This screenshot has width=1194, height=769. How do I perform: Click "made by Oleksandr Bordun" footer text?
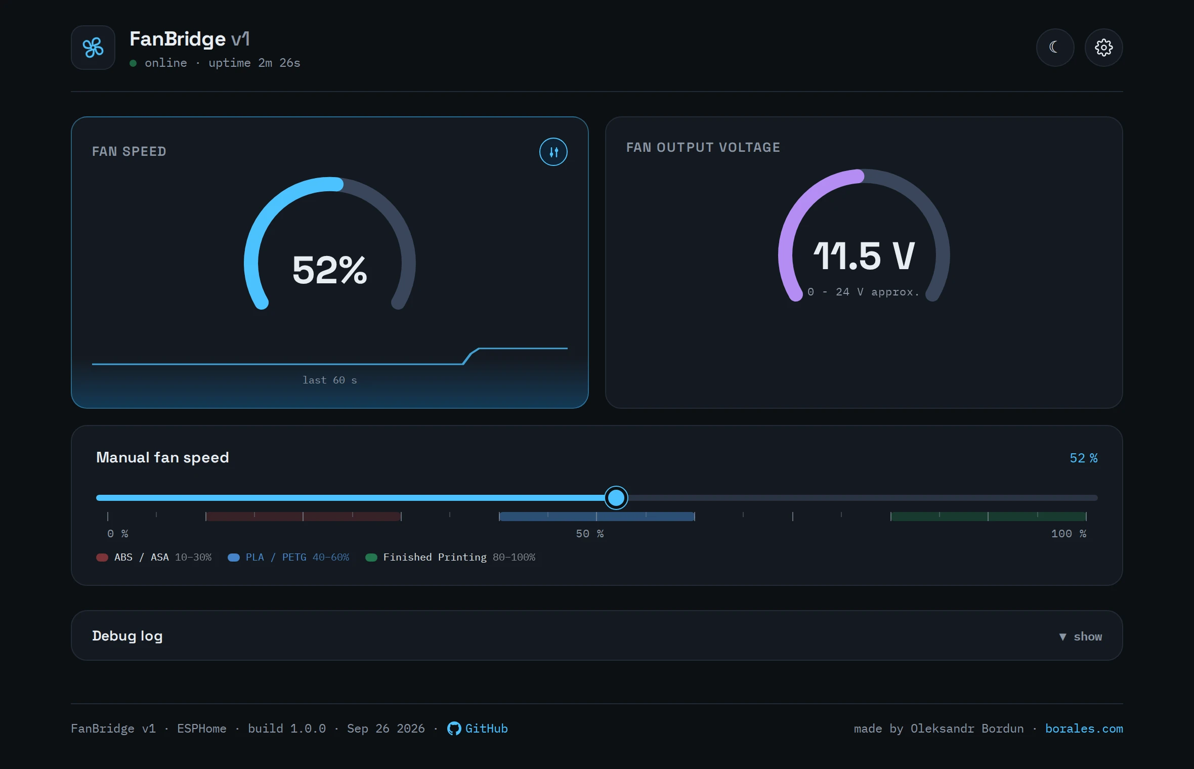click(x=939, y=729)
